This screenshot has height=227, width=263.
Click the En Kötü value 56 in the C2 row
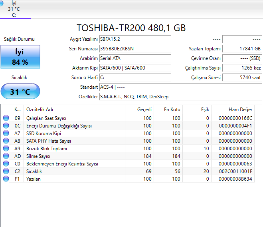click(x=178, y=171)
